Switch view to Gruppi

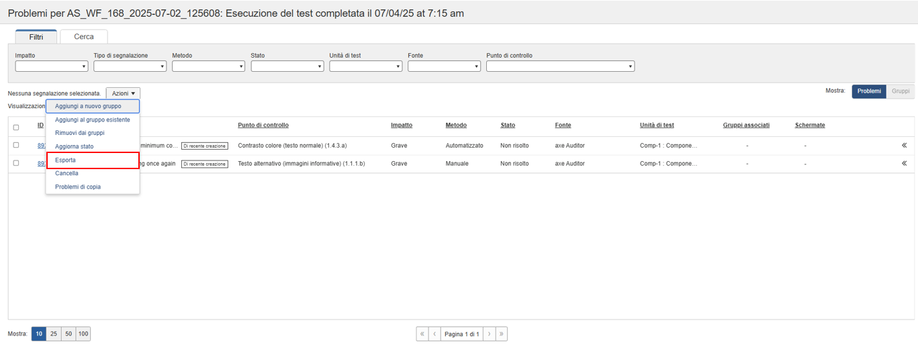[x=900, y=91]
